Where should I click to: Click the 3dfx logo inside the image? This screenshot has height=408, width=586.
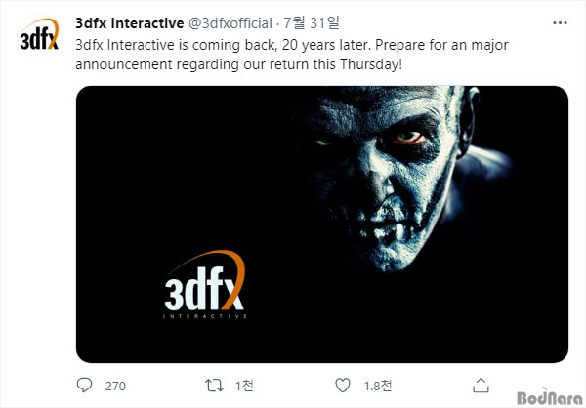point(205,284)
